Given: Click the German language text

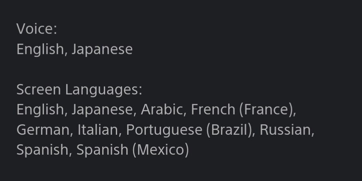Looking at the screenshot, I should pyautogui.click(x=43, y=130).
